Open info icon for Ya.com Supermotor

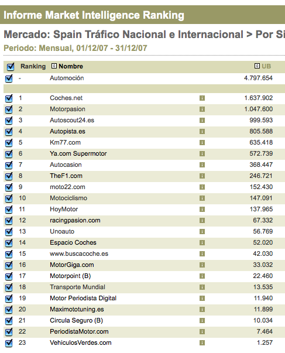coord(202,154)
